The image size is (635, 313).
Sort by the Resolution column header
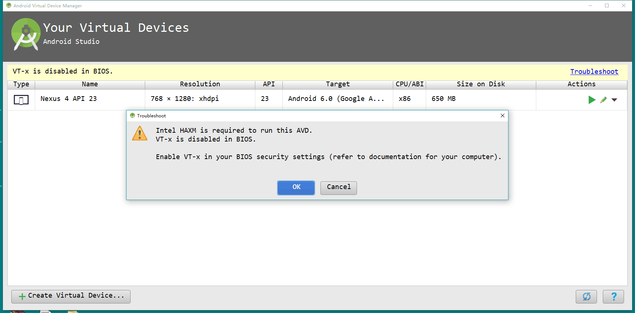[200, 84]
